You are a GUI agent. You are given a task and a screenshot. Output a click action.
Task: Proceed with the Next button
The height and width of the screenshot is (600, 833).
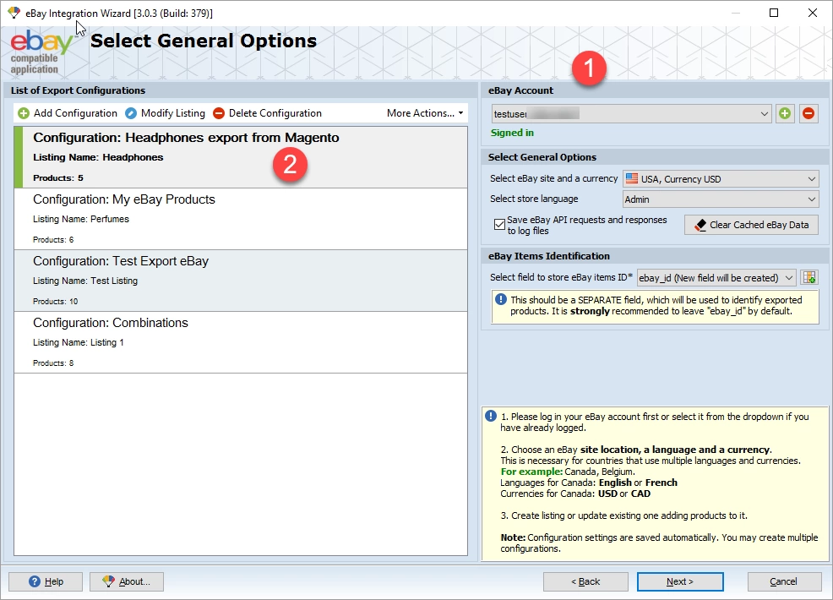pos(680,581)
